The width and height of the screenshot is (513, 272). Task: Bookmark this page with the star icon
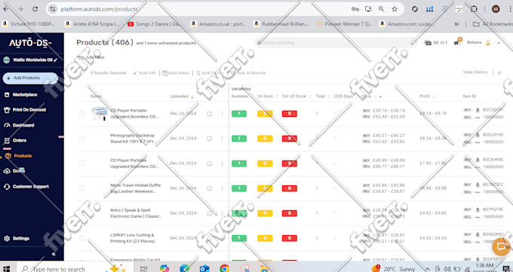coord(395,9)
